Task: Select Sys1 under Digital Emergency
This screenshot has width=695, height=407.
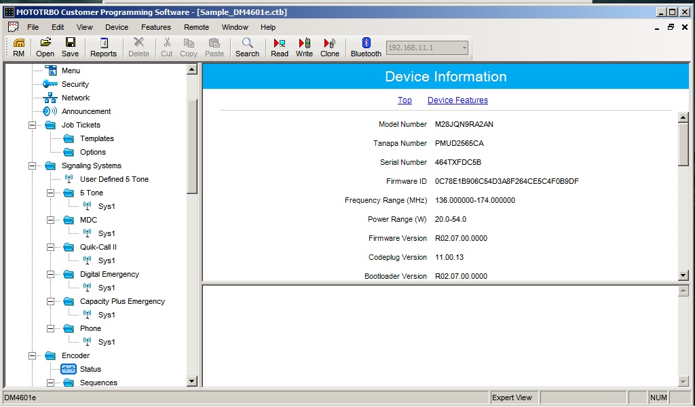Action: tap(107, 288)
